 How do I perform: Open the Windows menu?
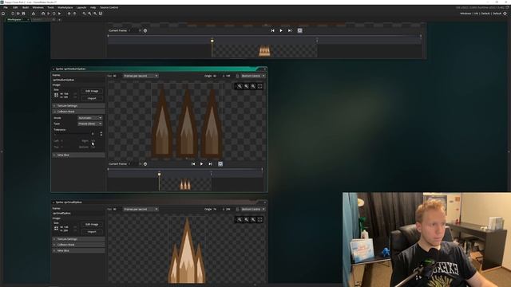point(38,7)
